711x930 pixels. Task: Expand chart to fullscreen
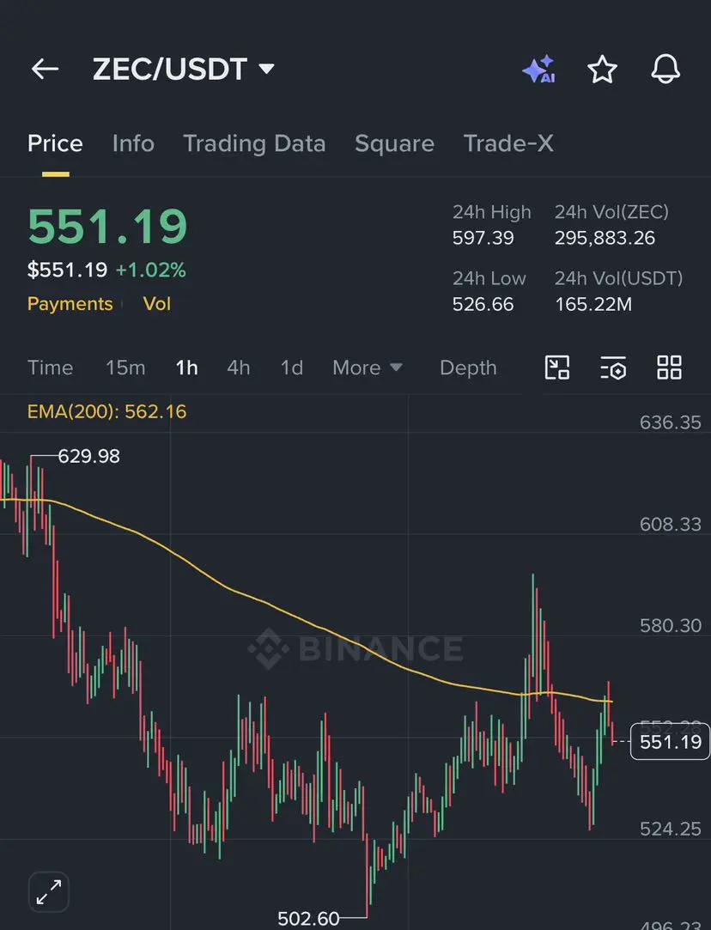coord(49,892)
